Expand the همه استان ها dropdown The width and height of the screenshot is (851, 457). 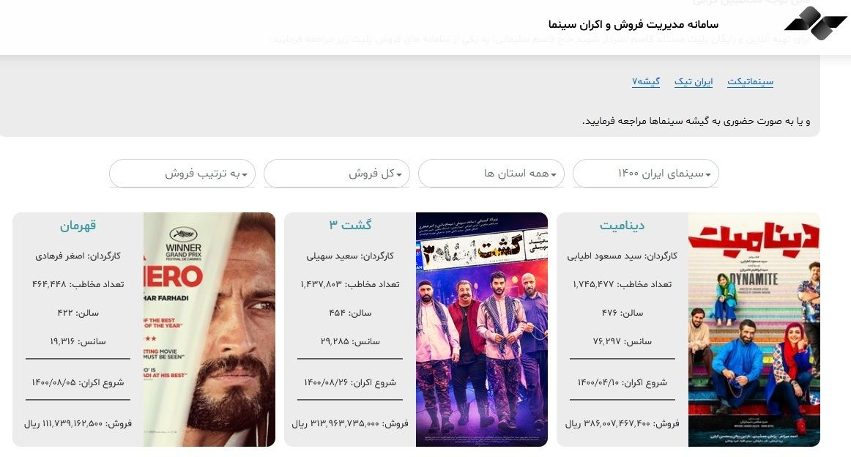491,173
